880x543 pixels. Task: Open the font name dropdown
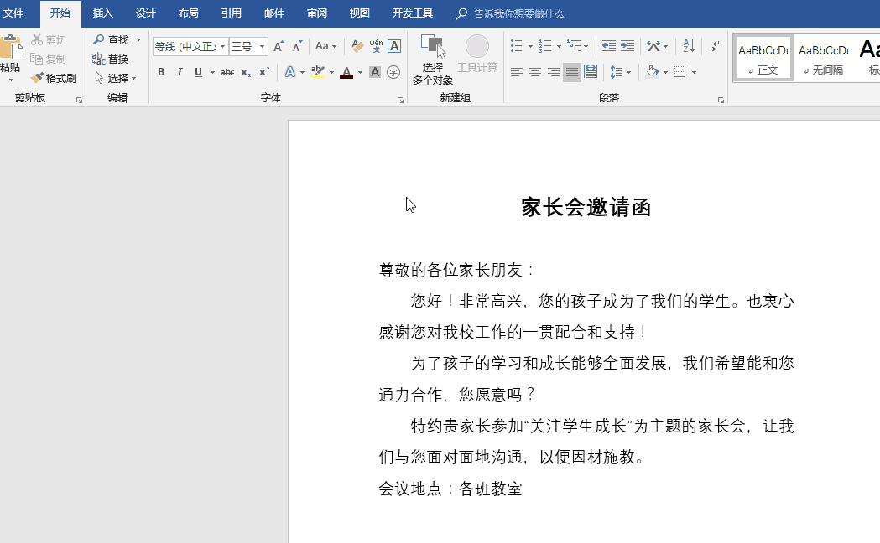(223, 45)
